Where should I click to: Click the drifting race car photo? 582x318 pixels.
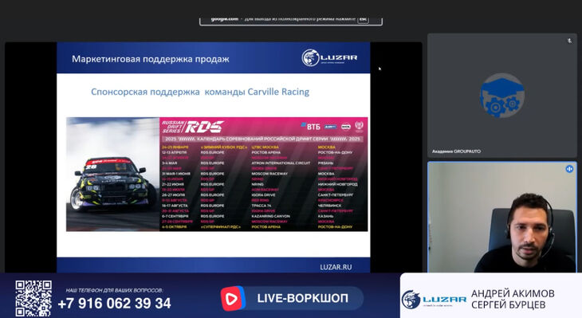coord(113,175)
